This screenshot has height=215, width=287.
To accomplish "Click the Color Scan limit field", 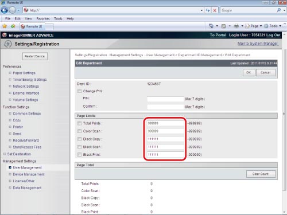I will pyautogui.click(x=165, y=131).
